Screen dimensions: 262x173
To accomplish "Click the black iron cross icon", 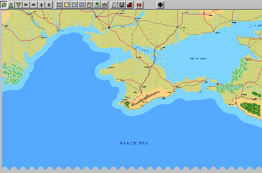I will [x=160, y=5].
